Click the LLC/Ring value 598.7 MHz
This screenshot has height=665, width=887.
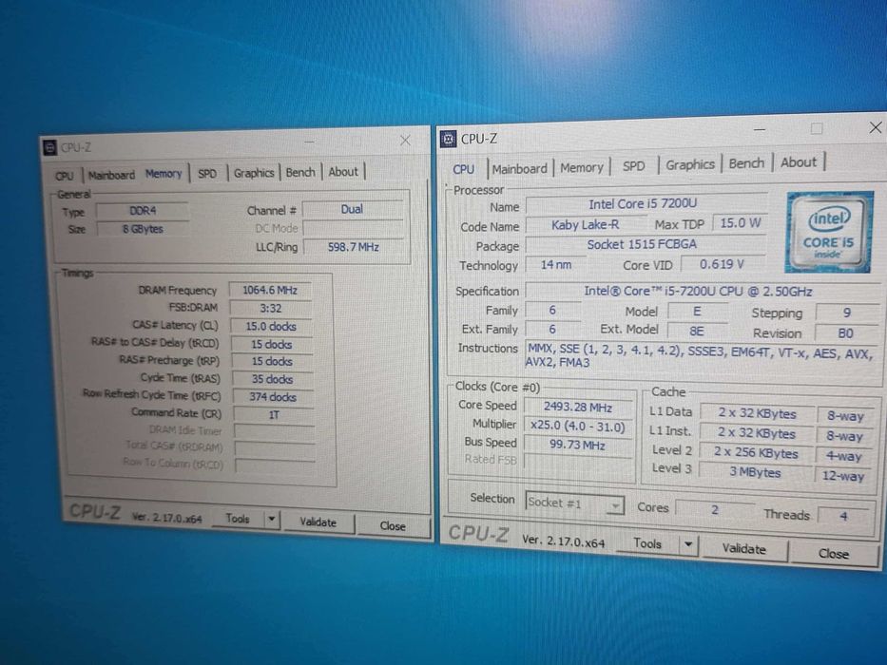click(353, 247)
